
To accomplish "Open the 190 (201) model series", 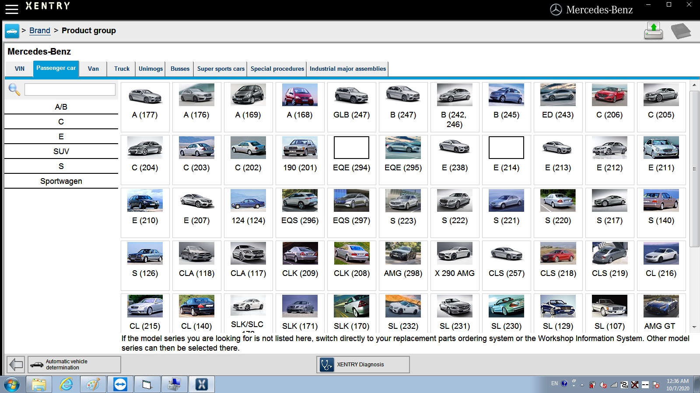I will (300, 160).
